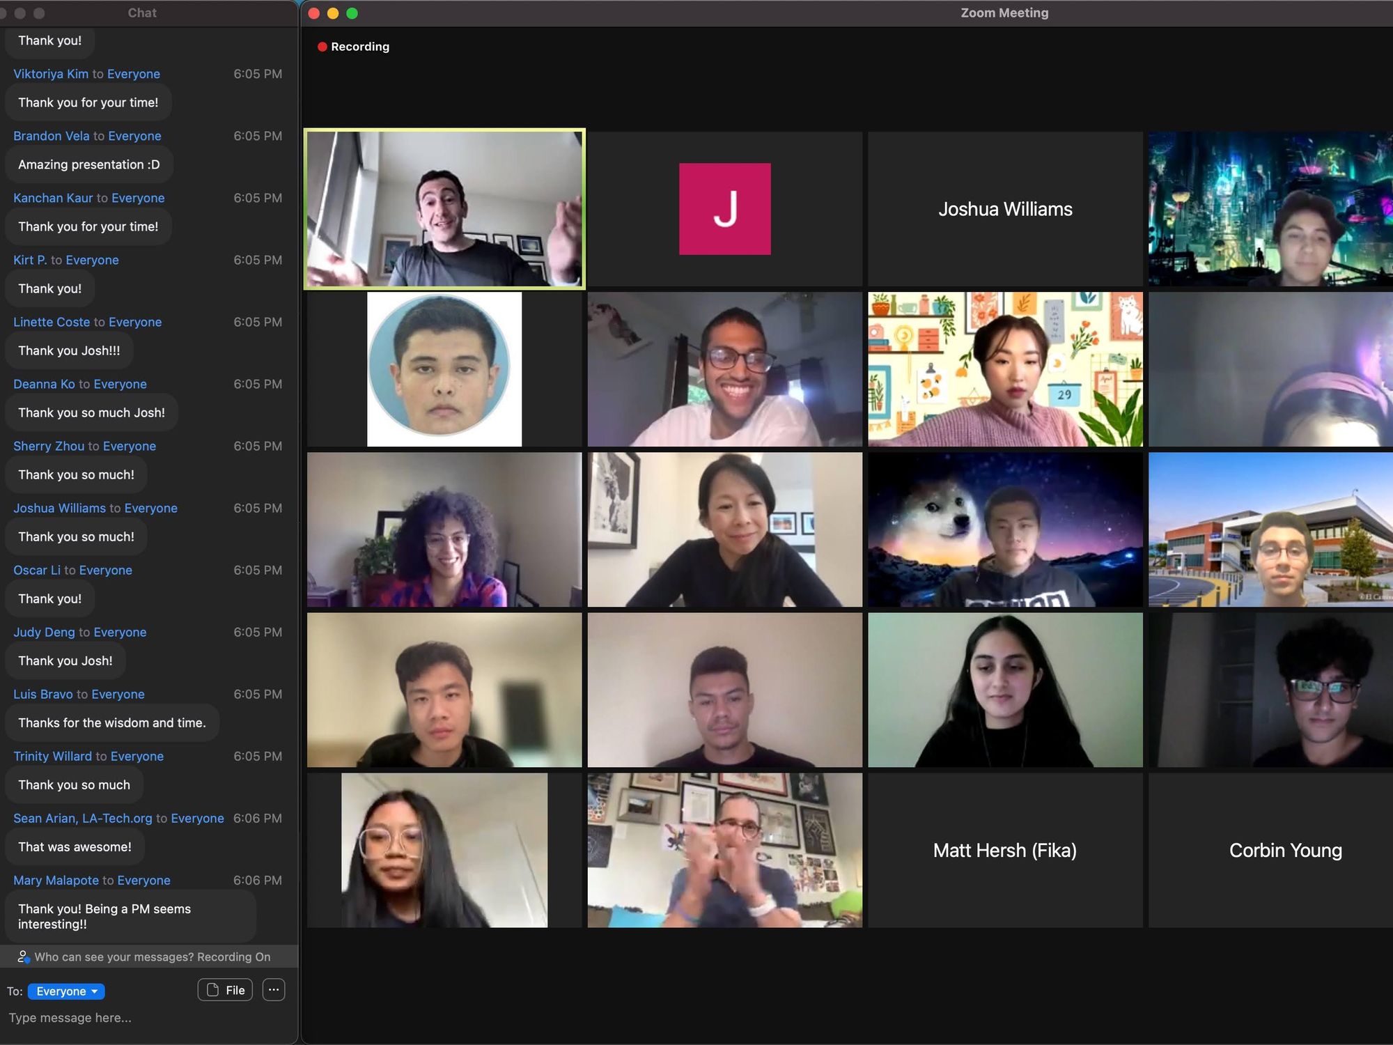The width and height of the screenshot is (1393, 1045).
Task: Click the yellow minimize button of Zoom Meeting window
Action: [x=333, y=13]
